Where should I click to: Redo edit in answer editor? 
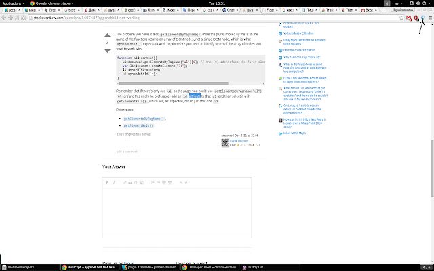click(186, 182)
